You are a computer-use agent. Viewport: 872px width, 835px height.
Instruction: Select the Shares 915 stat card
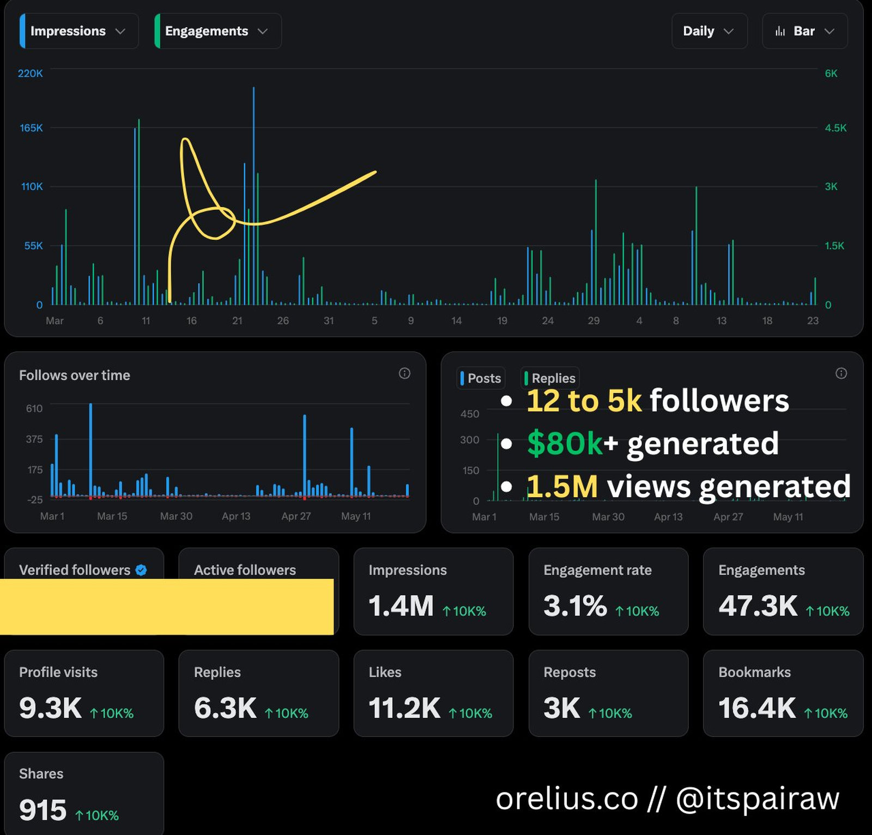[84, 794]
